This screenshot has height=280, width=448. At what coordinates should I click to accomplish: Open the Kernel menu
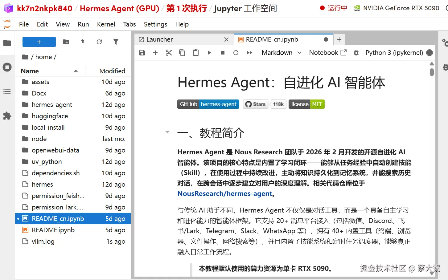[x=106, y=24]
